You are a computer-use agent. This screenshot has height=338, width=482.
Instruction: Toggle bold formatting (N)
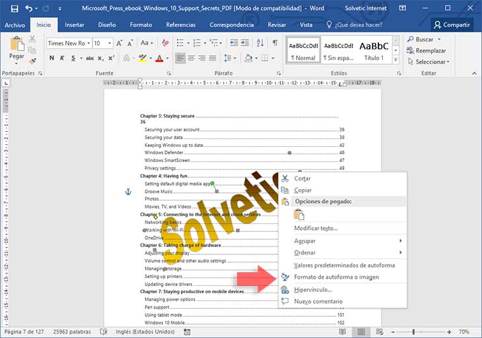point(52,58)
